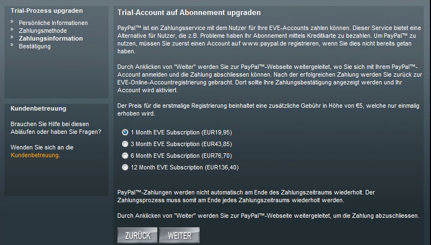
Task: Go to the Zahlungsmethode step
Action: (43, 31)
